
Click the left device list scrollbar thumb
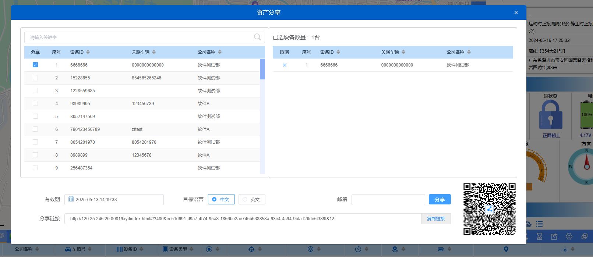[262, 69]
